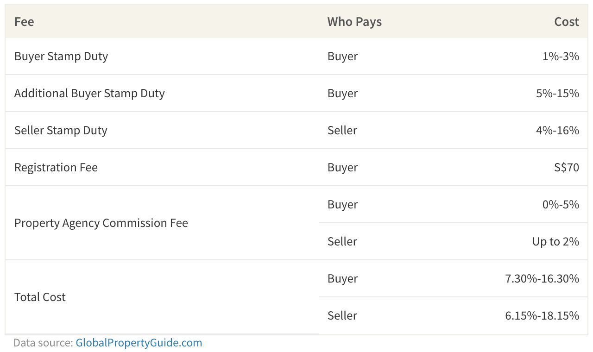Click the 5%-15% cost value
Image resolution: width=593 pixels, height=352 pixels.
(x=557, y=93)
